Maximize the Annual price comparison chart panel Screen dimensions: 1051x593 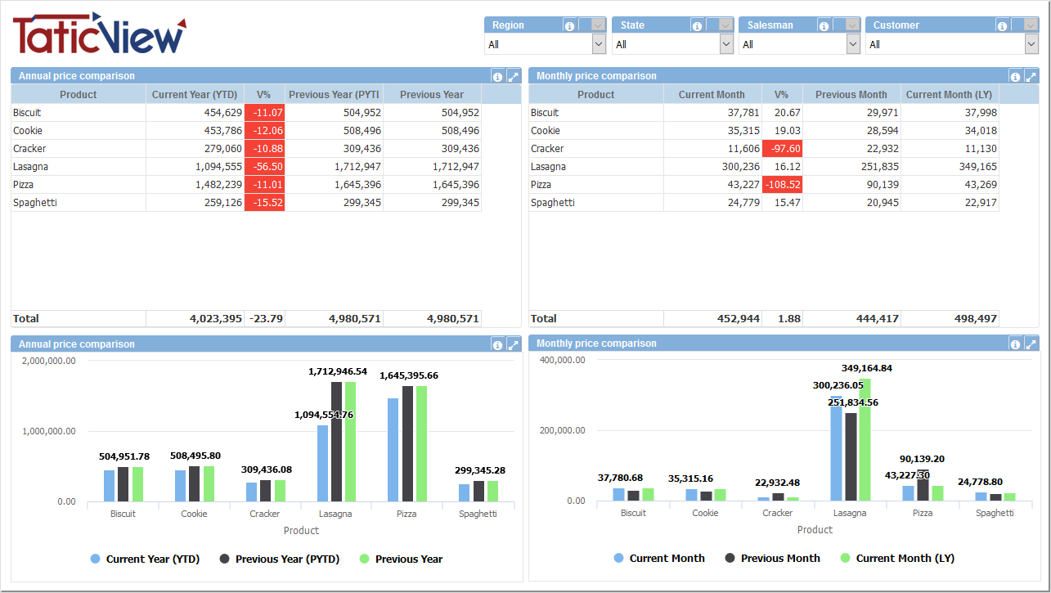pyautogui.click(x=513, y=344)
